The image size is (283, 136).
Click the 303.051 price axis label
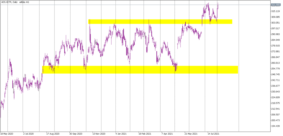(x=276, y=23)
